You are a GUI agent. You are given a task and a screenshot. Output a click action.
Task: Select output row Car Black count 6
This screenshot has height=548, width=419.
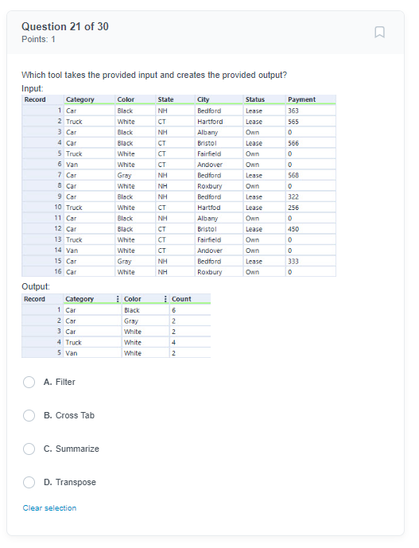(x=116, y=310)
